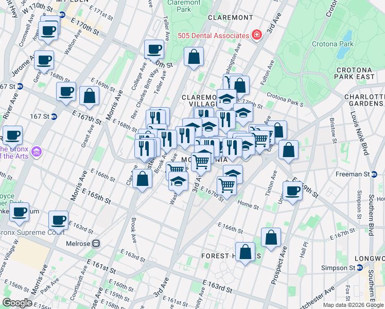Click the Bronx Museum of the Arts pin
Image resolution: width=385 pixels, height=309 pixels.
37,151
